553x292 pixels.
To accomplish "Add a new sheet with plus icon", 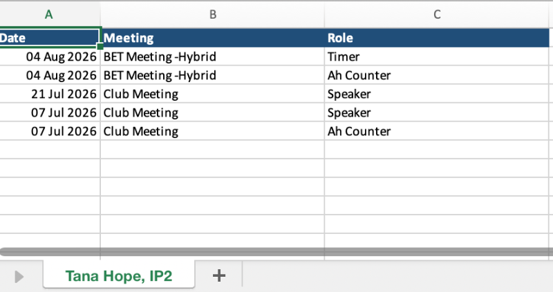I will coord(219,275).
